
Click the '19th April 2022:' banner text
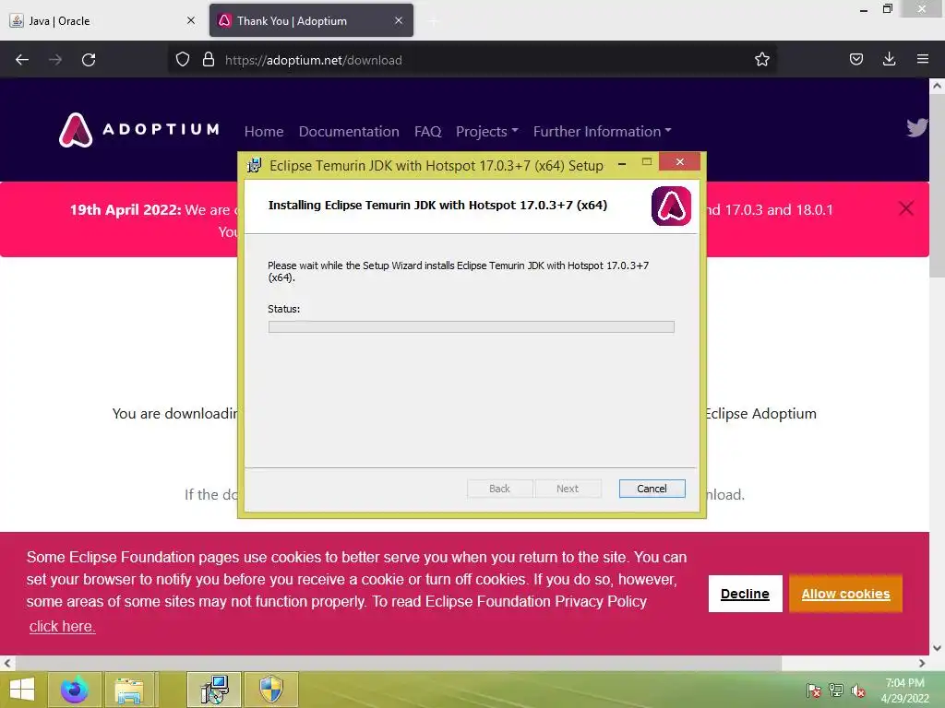tap(126, 209)
